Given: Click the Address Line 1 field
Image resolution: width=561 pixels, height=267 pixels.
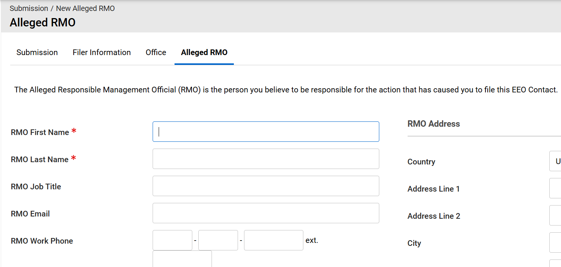Looking at the screenshot, I should pos(555,189).
